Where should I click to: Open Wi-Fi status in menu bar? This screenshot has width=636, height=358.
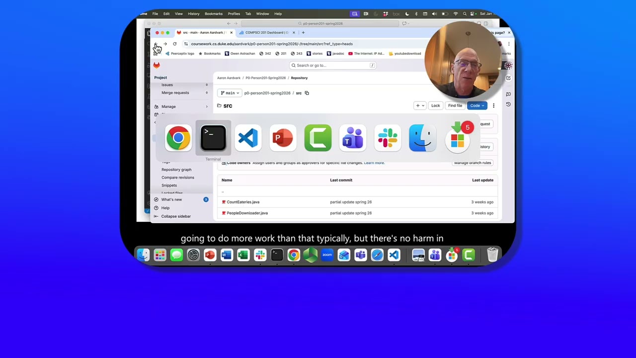tap(456, 14)
